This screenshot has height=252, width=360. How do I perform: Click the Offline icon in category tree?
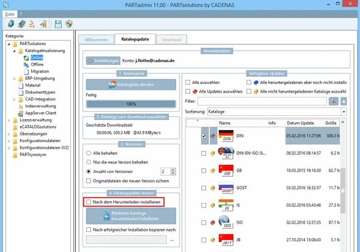tap(26, 65)
